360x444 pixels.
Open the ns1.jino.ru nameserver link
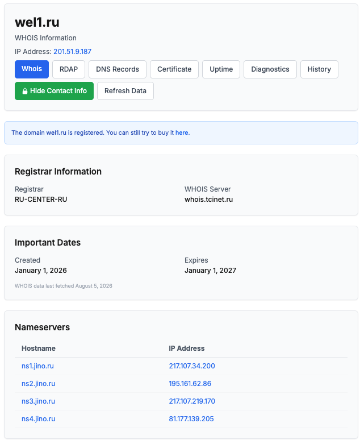pyautogui.click(x=37, y=366)
